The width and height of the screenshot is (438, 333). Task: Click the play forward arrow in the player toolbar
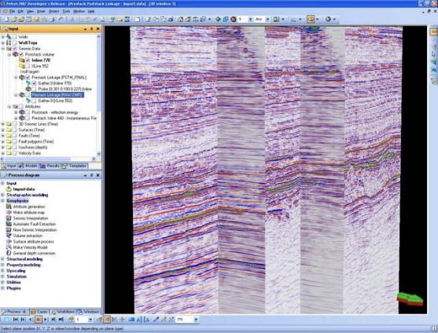coord(46,320)
